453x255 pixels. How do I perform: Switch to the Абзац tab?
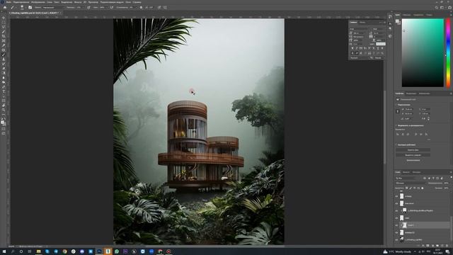[362, 22]
